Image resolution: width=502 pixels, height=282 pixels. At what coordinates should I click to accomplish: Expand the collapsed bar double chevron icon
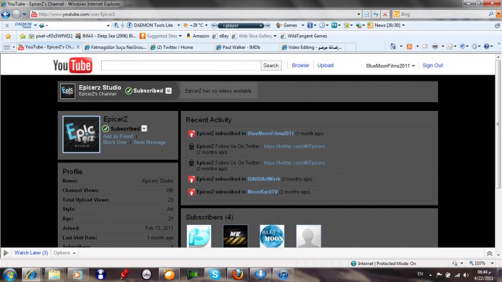point(489,254)
